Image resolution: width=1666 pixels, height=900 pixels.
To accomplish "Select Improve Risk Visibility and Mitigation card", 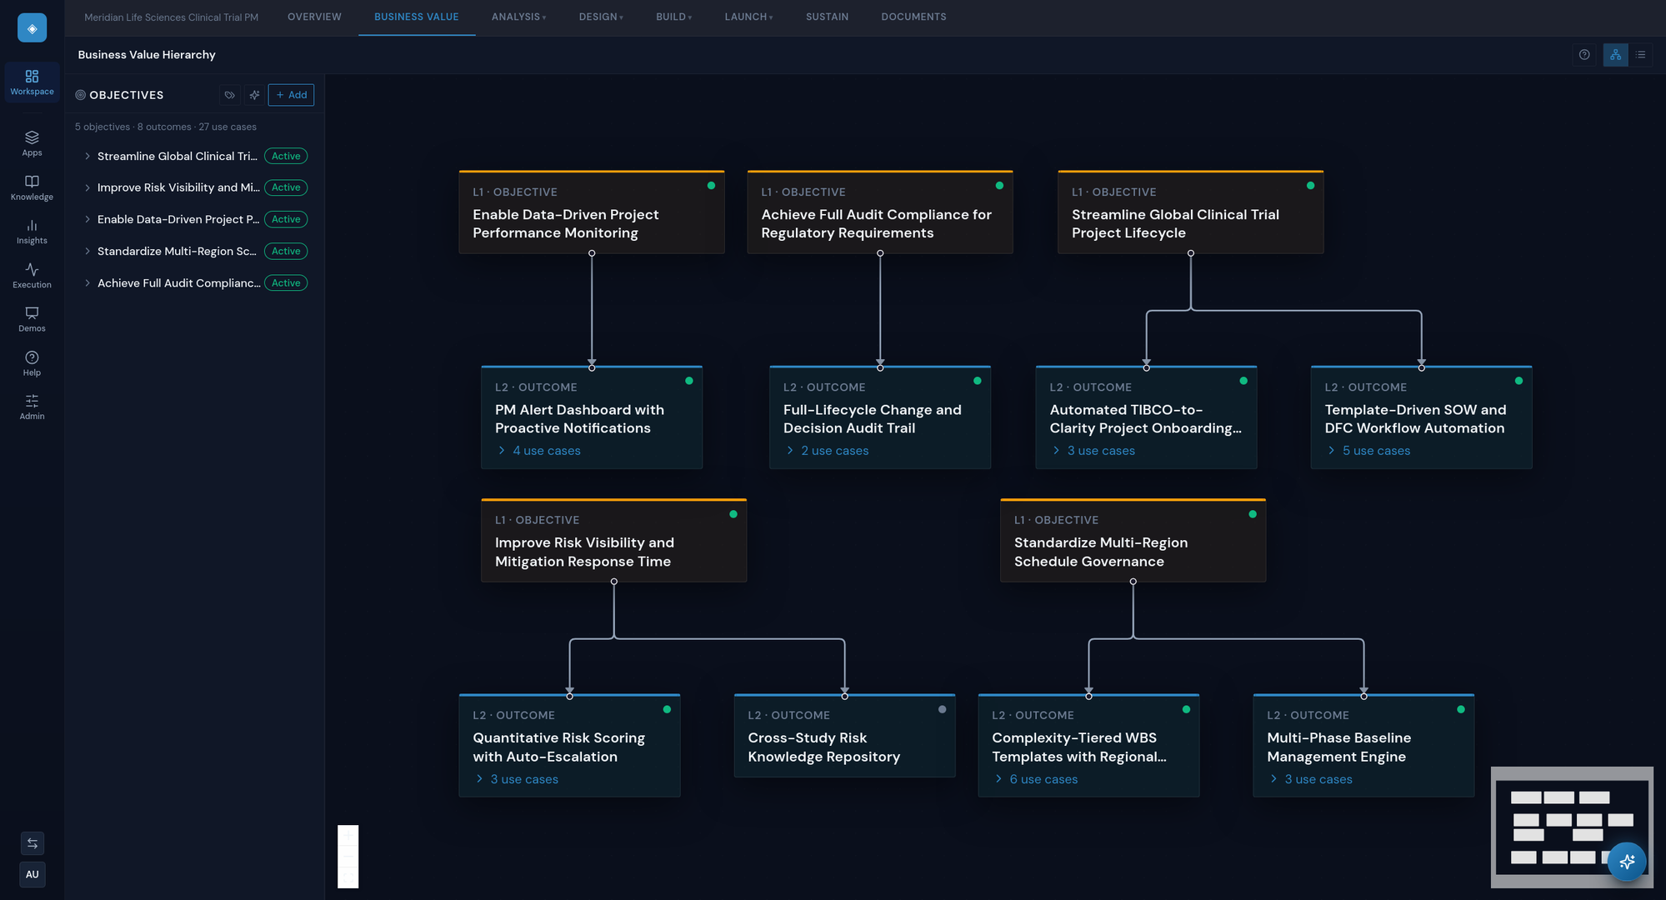I will tap(613, 540).
